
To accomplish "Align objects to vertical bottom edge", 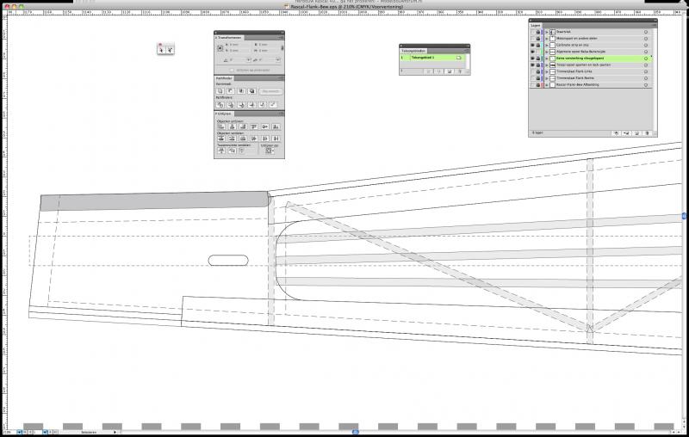I will tap(276, 126).
